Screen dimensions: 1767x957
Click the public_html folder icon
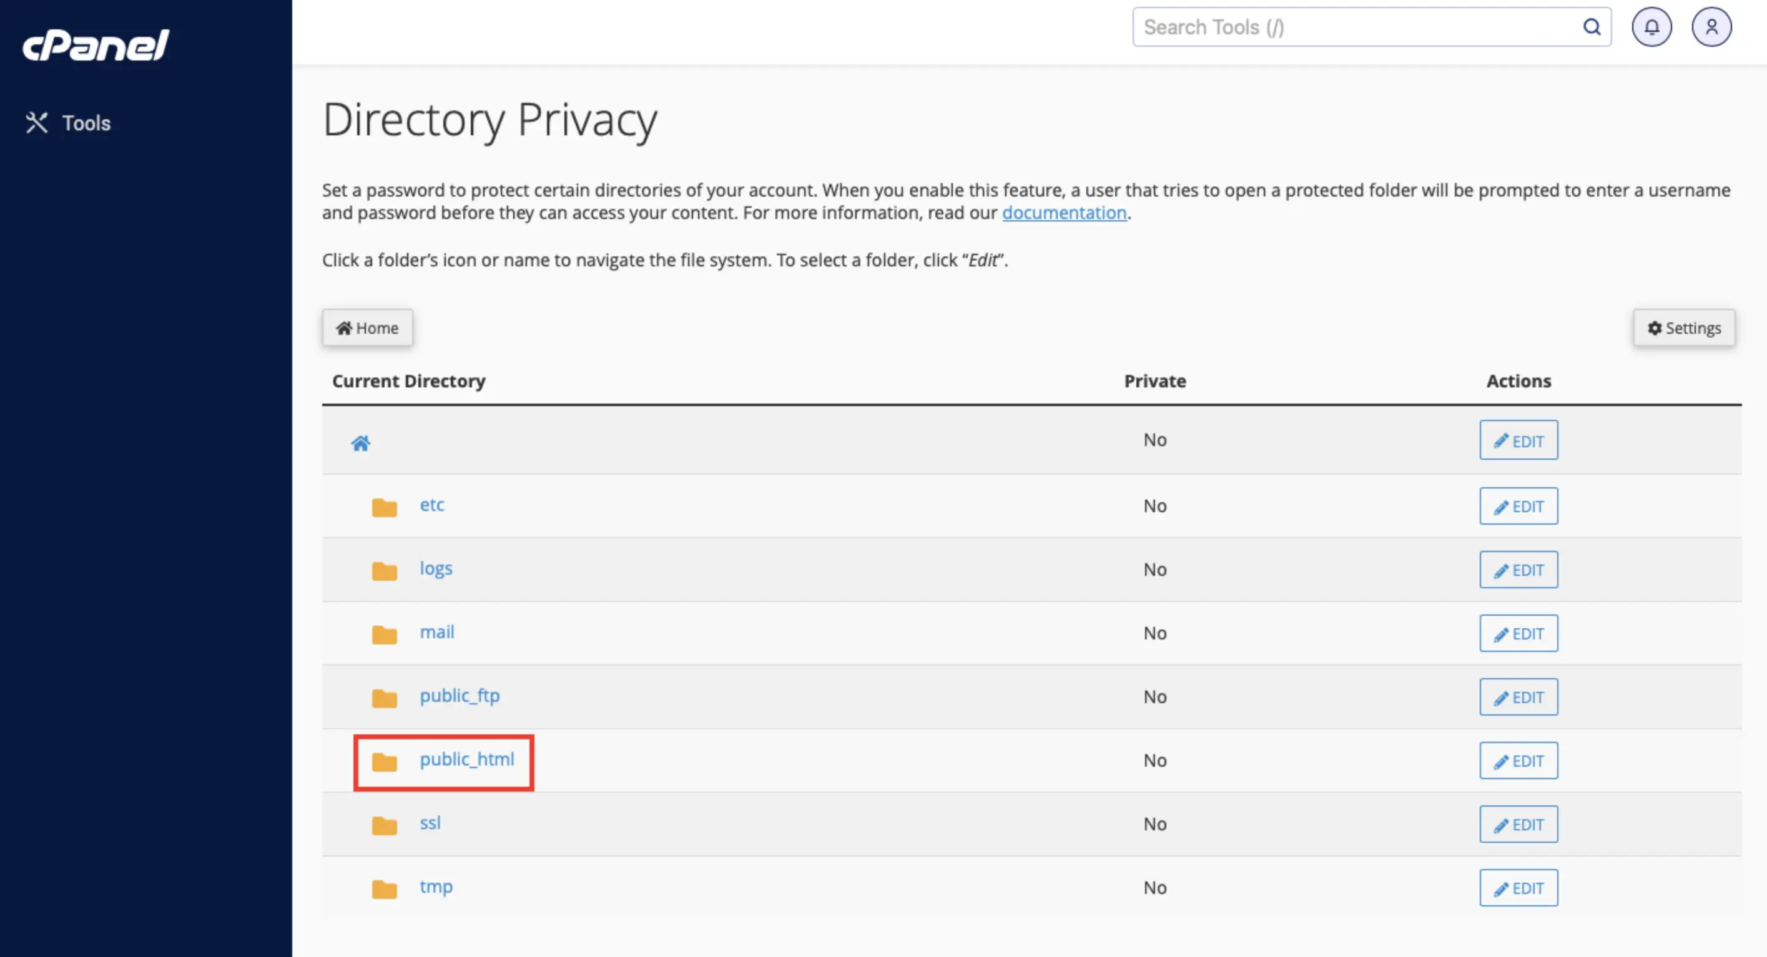click(x=384, y=762)
